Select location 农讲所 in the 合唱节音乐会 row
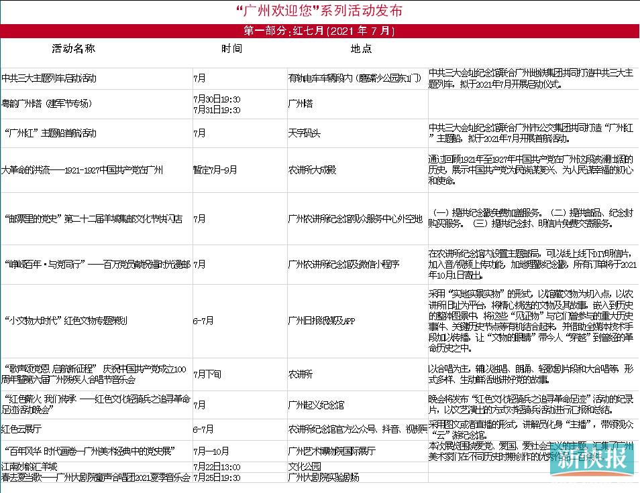This screenshot has height=493, width=640. tap(301, 374)
